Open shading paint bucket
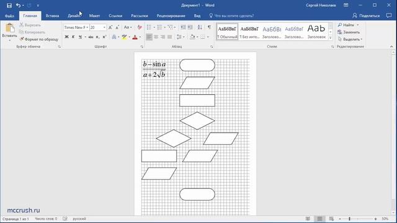 192,37
